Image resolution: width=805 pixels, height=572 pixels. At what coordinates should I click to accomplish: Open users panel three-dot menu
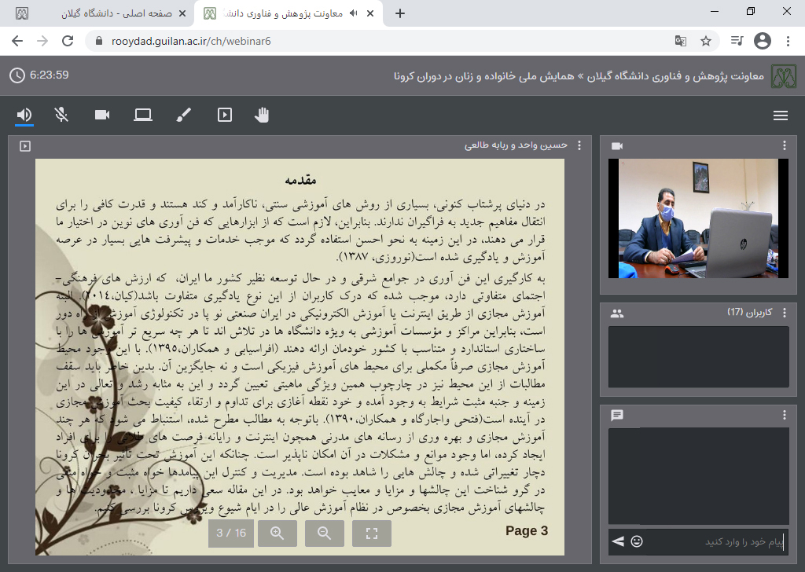784,313
